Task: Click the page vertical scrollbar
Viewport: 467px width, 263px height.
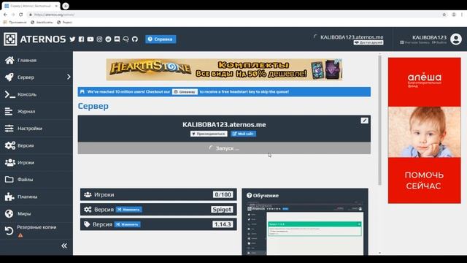Action: point(379,119)
